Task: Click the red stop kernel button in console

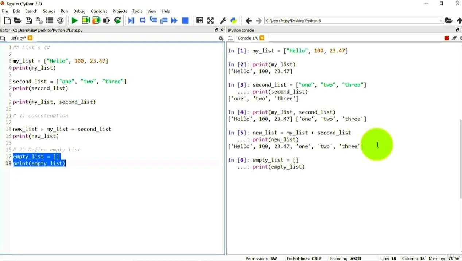Action: point(447,38)
